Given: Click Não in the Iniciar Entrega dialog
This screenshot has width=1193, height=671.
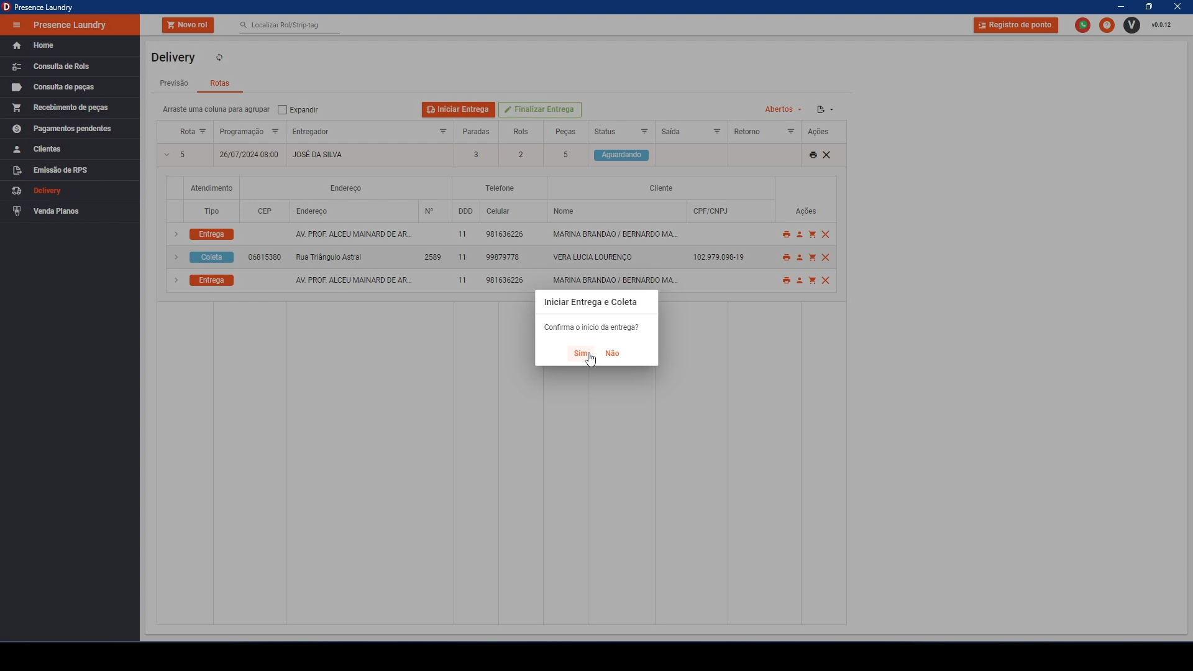Looking at the screenshot, I should [x=613, y=354].
